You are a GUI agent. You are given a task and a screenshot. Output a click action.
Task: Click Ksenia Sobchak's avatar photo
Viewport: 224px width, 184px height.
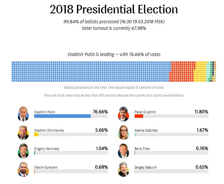pyautogui.click(x=123, y=132)
